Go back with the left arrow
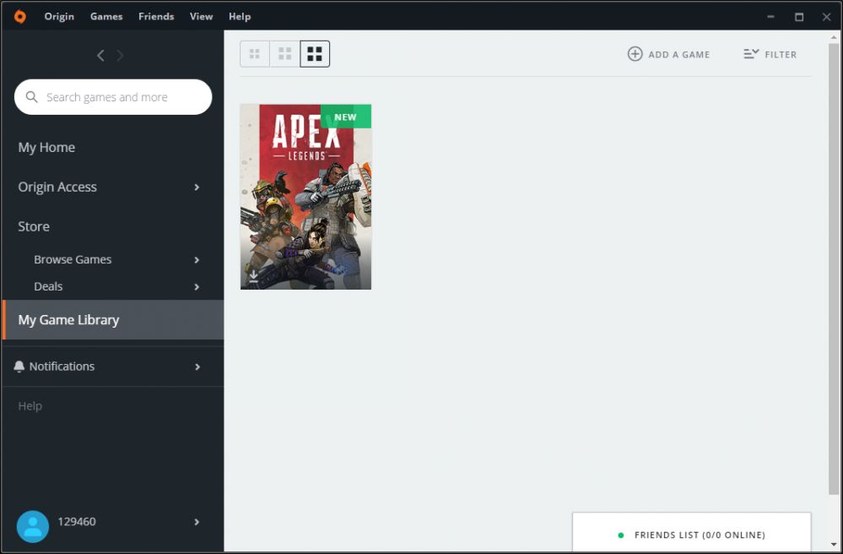Viewport: 843px width, 554px height. tap(100, 56)
